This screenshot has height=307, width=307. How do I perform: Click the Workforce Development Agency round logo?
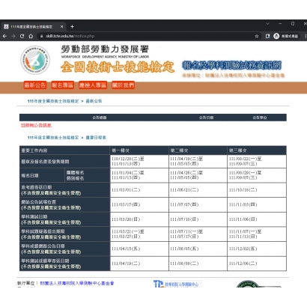coord(35,60)
